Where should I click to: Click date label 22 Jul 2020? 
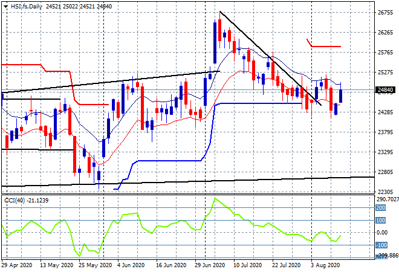click(x=287, y=265)
